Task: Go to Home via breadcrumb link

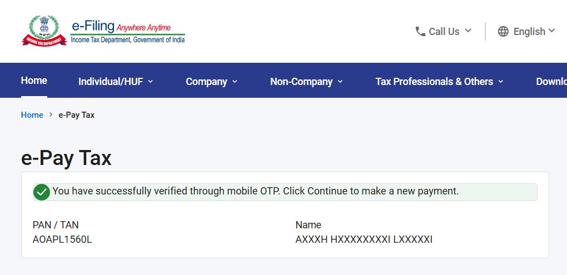Action: coord(32,115)
